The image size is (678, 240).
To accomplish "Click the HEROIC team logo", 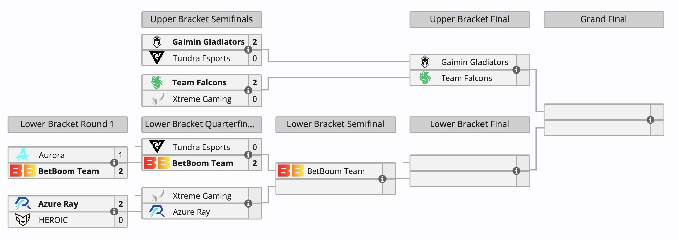I will coord(23,220).
